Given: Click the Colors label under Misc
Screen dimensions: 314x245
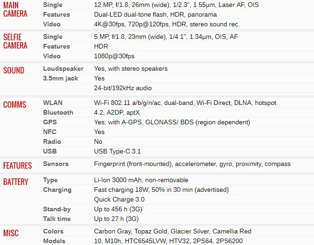Looking at the screenshot, I should (53, 231).
